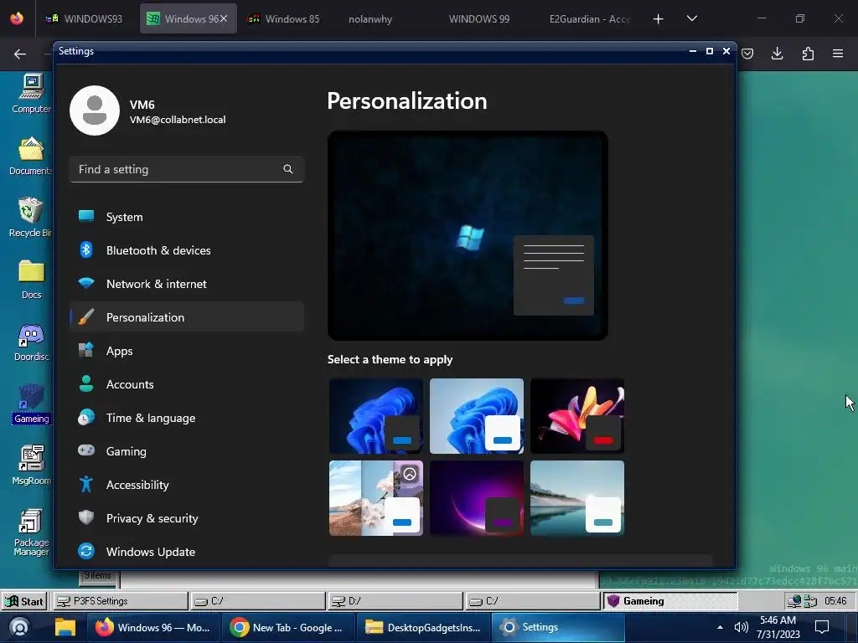Apply the dark blue bloom theme
Screen dimensions: 858x643
pos(376,416)
